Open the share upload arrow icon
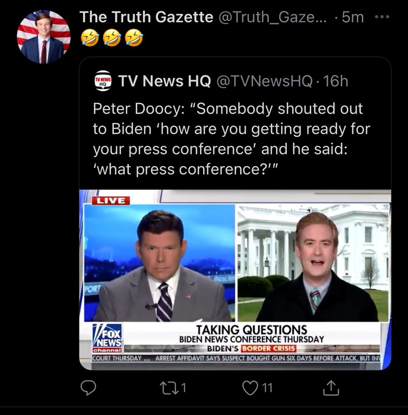This screenshot has width=408, height=415. click(331, 388)
